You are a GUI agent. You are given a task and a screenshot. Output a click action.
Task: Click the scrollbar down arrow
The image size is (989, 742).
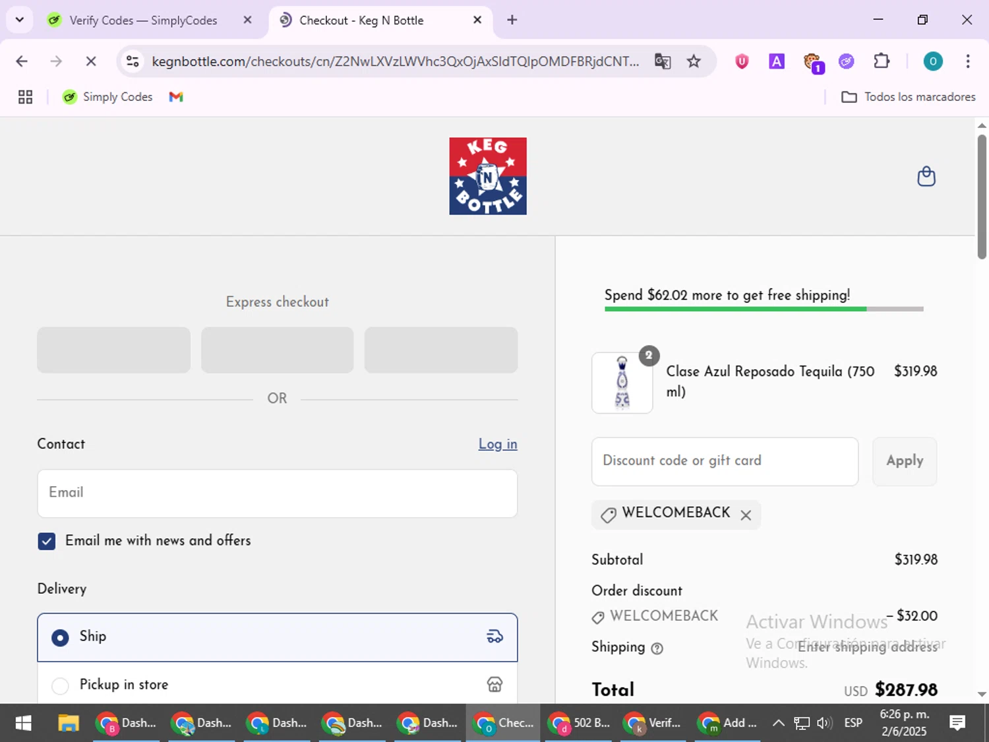tap(982, 694)
